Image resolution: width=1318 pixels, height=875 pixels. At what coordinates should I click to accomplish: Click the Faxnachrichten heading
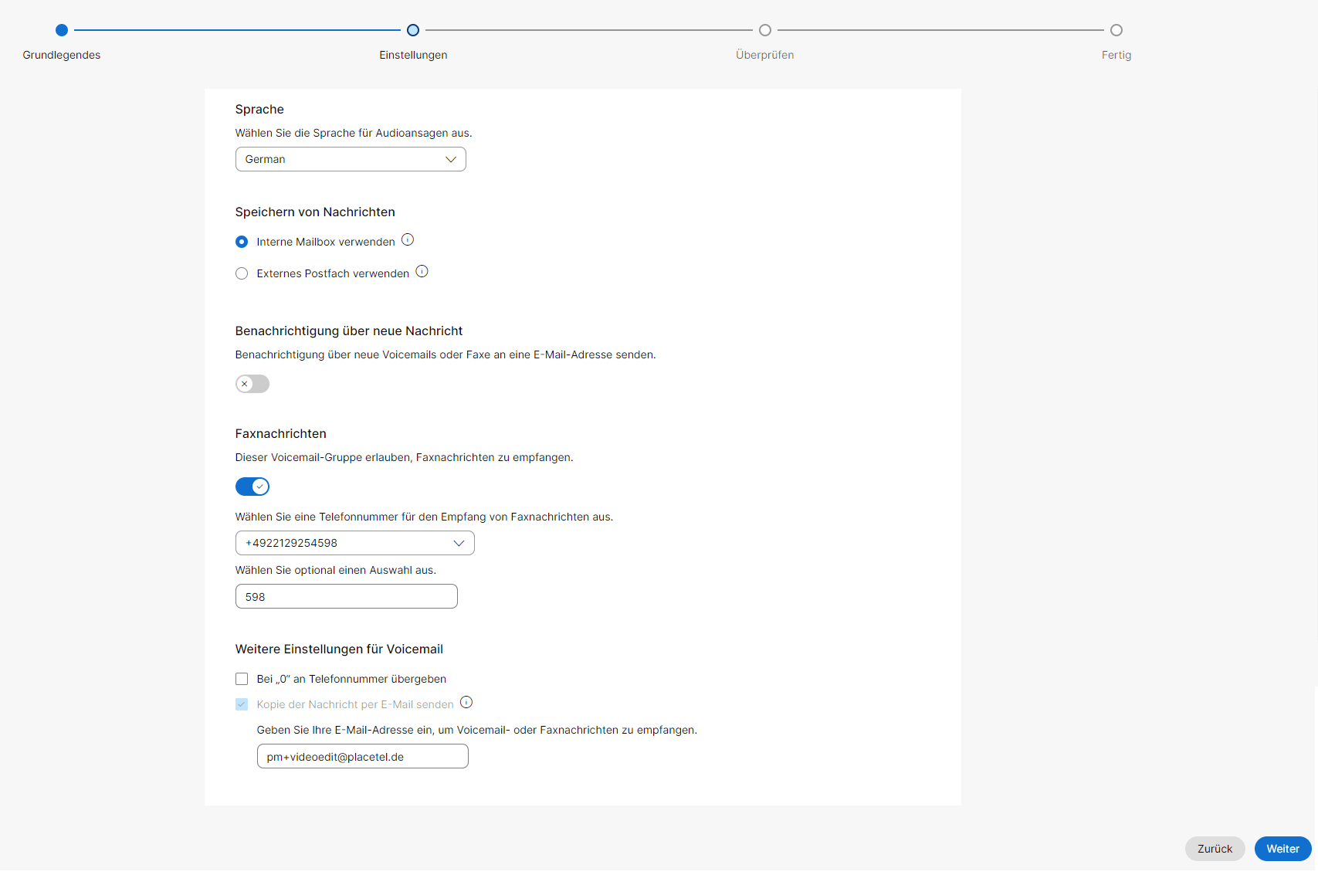click(x=281, y=434)
